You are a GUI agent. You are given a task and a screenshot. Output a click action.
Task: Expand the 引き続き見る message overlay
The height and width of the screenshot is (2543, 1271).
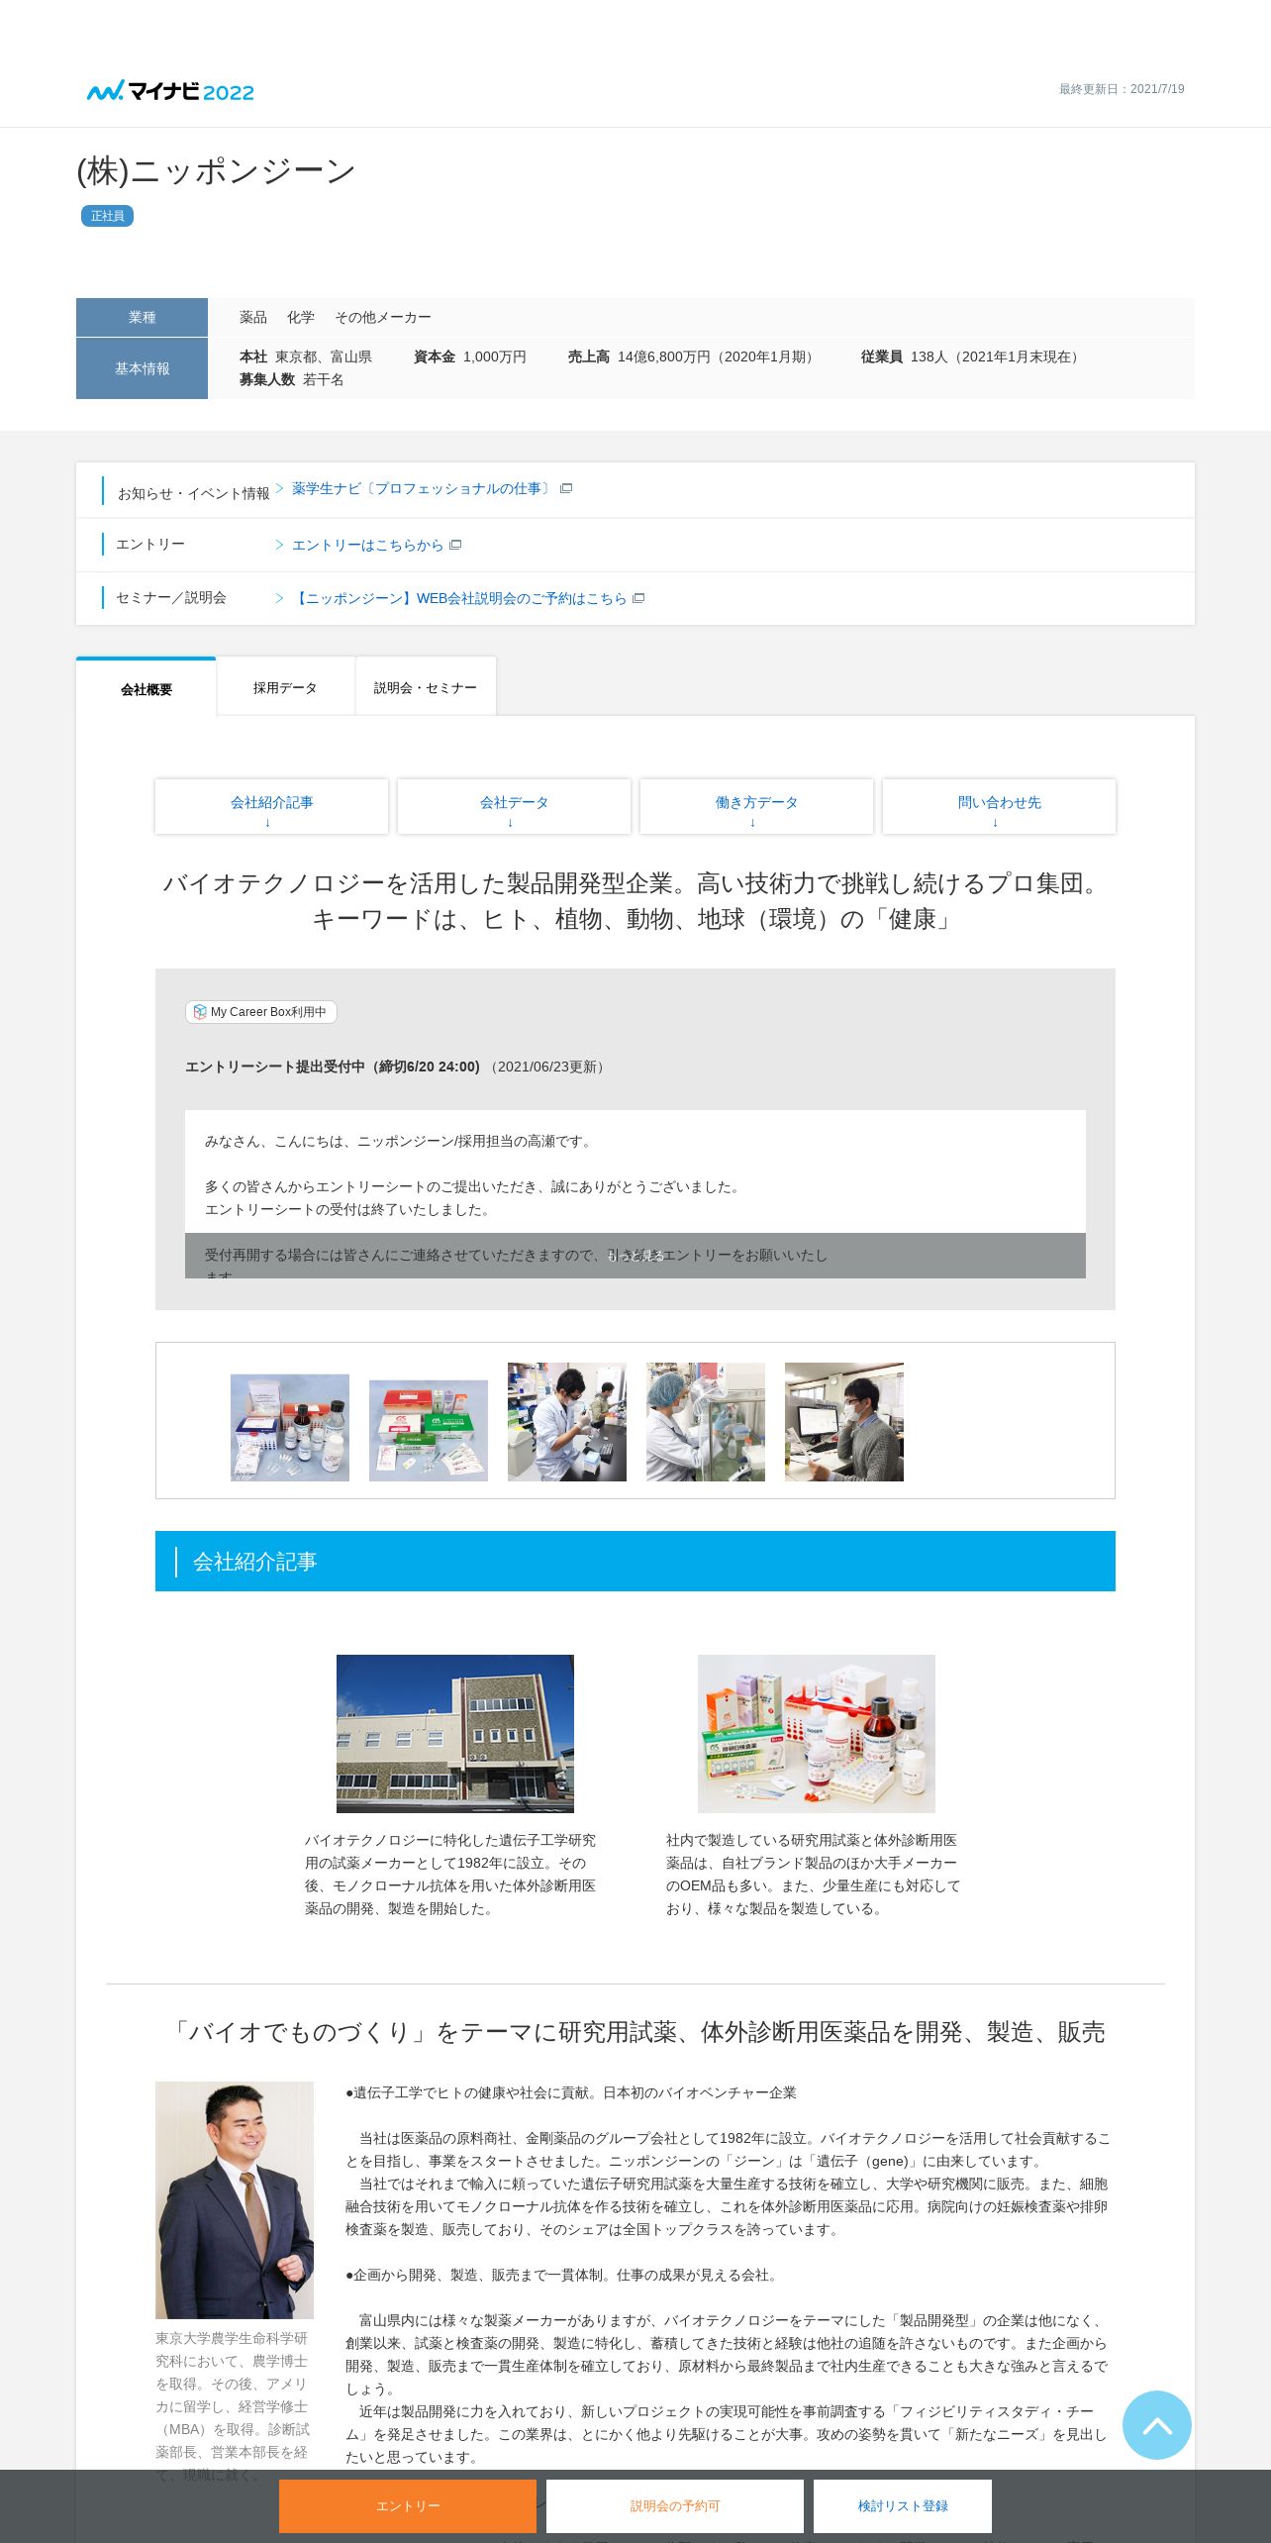[x=635, y=1256]
